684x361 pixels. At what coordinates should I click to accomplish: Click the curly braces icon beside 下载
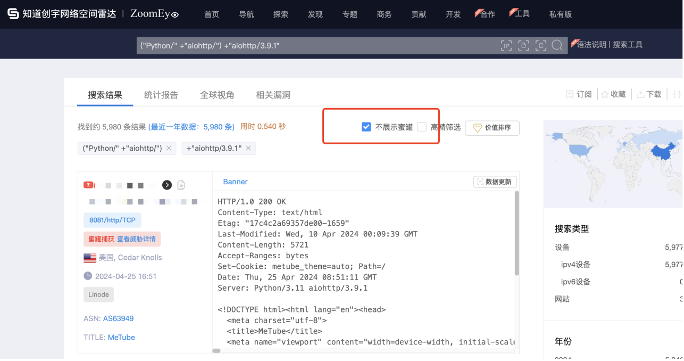coord(677,94)
